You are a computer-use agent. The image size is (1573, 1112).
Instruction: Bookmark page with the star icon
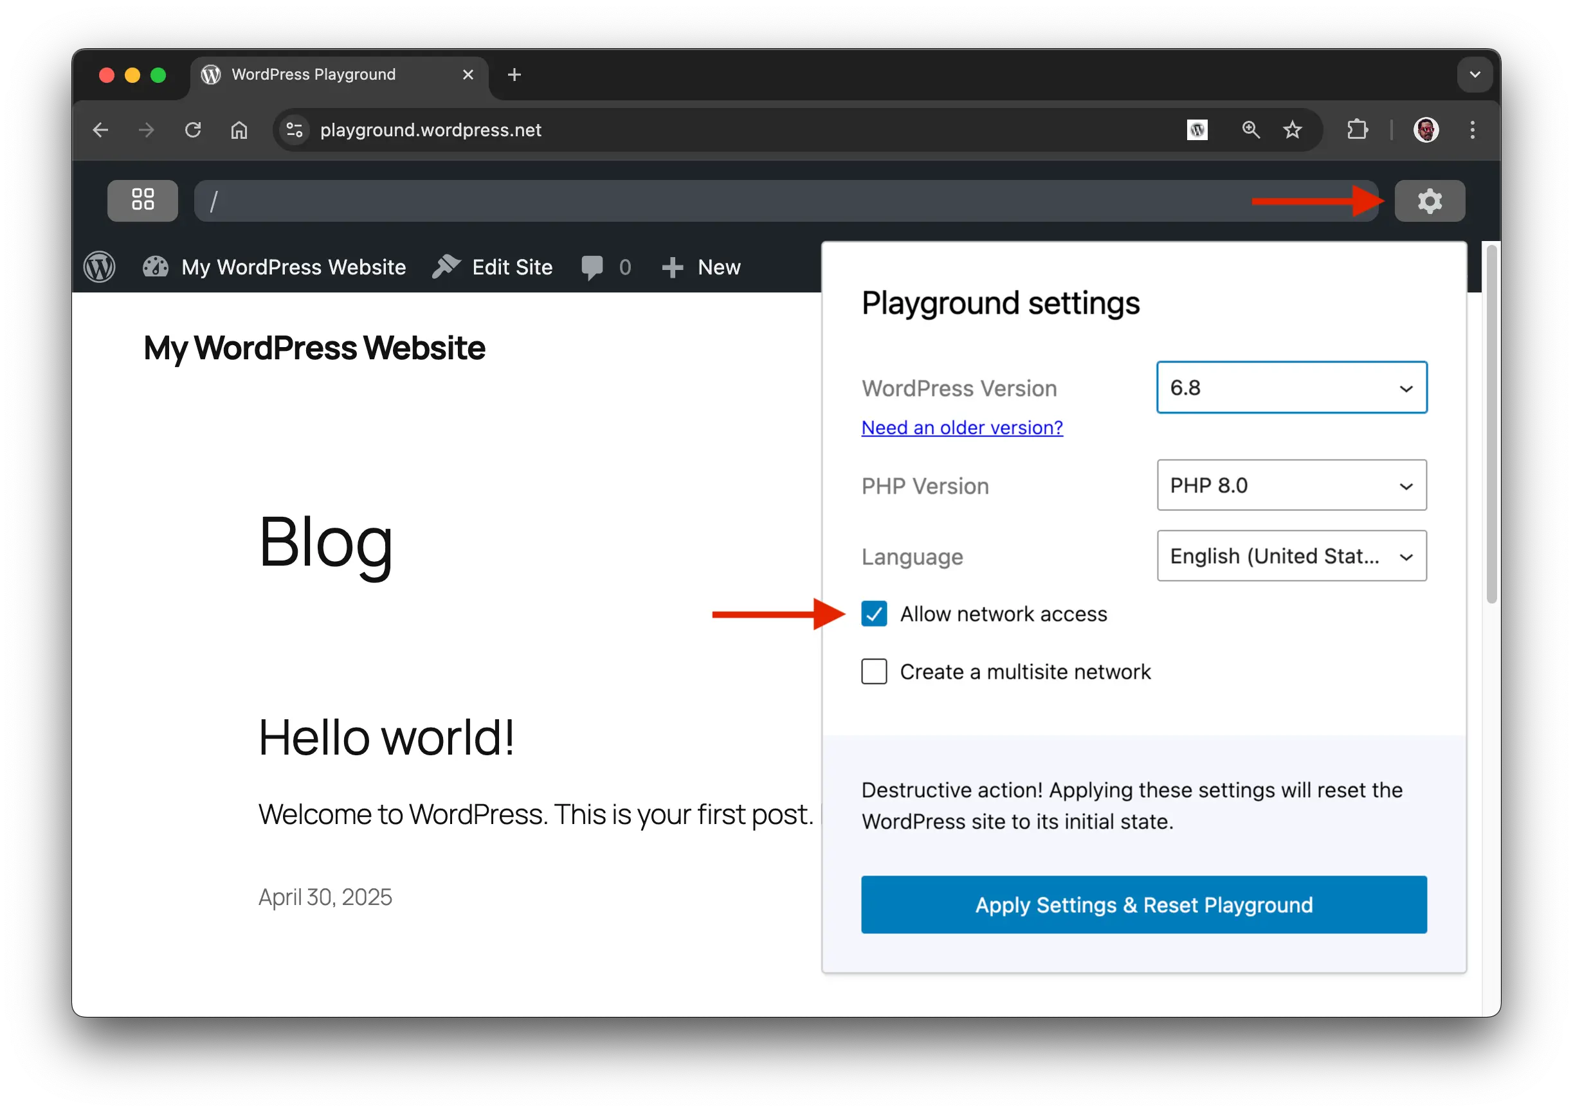1292,129
